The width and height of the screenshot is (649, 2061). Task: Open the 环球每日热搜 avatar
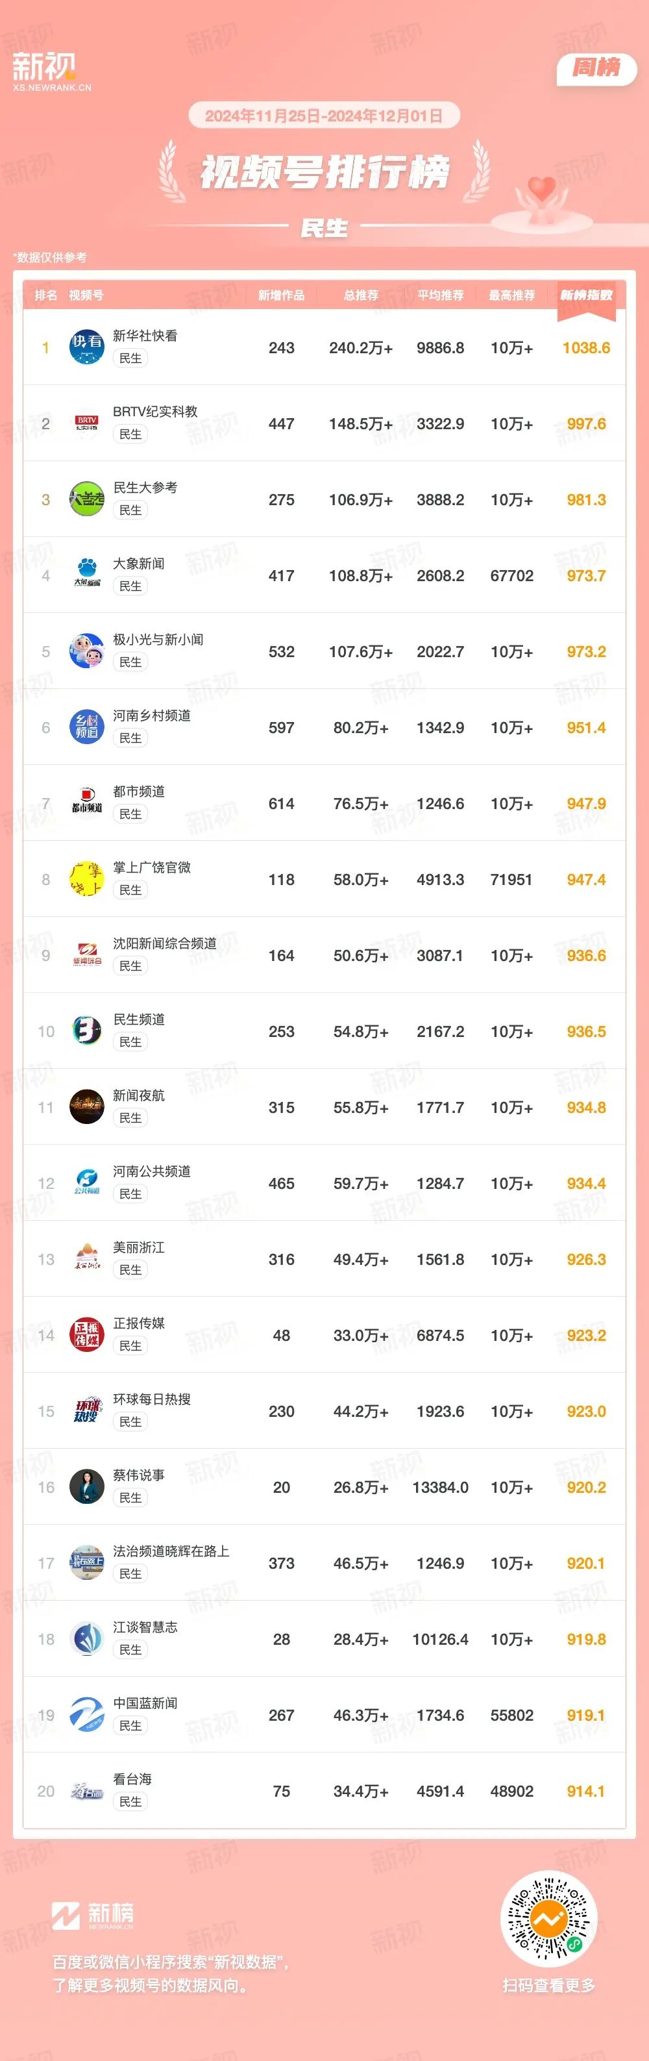tap(86, 1412)
